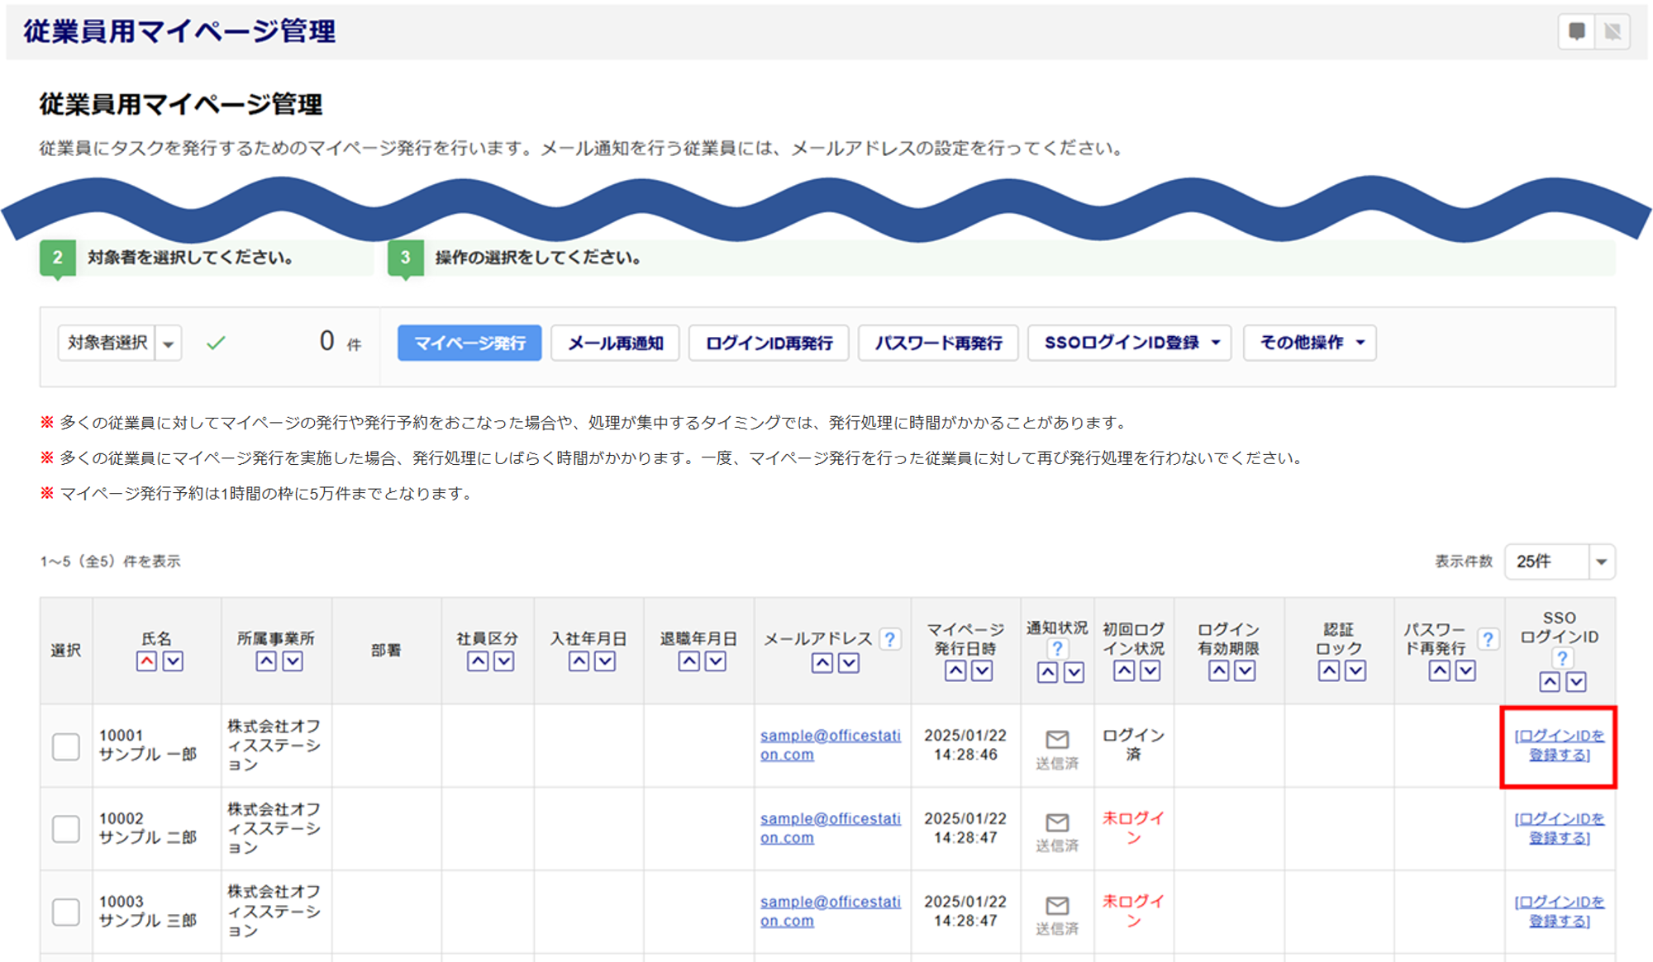Image resolution: width=1653 pixels, height=962 pixels.
Task: Click the マイページ発行 button
Action: tap(469, 343)
